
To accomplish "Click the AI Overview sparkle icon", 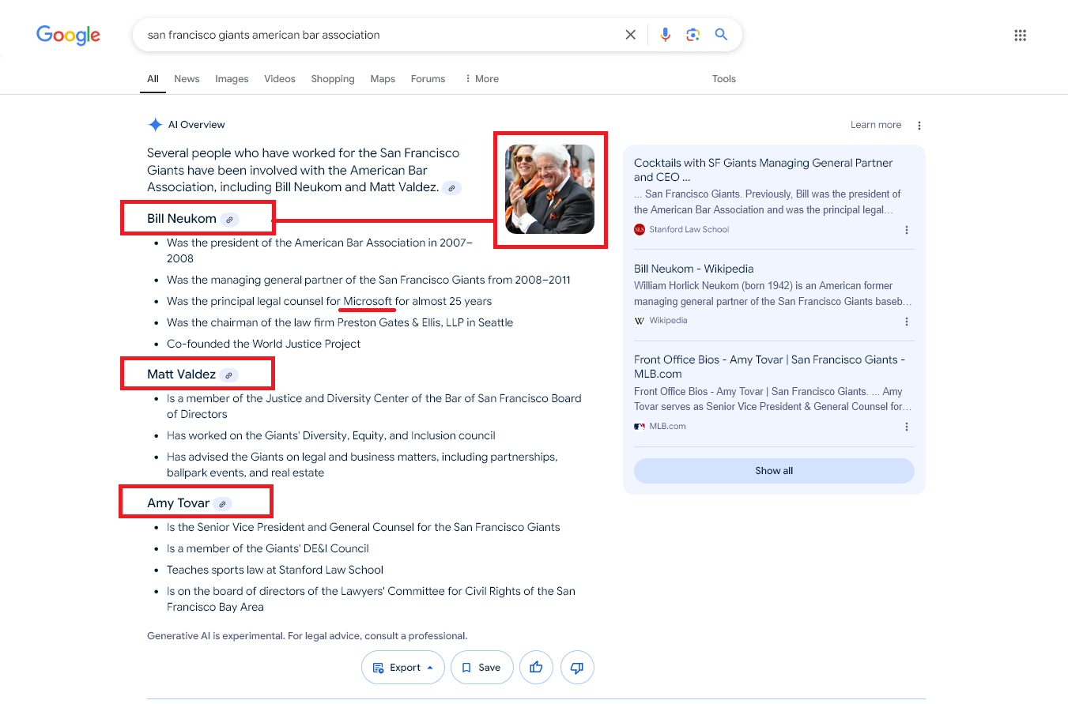I will (155, 125).
